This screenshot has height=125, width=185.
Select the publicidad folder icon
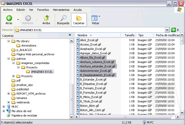pos(13,89)
